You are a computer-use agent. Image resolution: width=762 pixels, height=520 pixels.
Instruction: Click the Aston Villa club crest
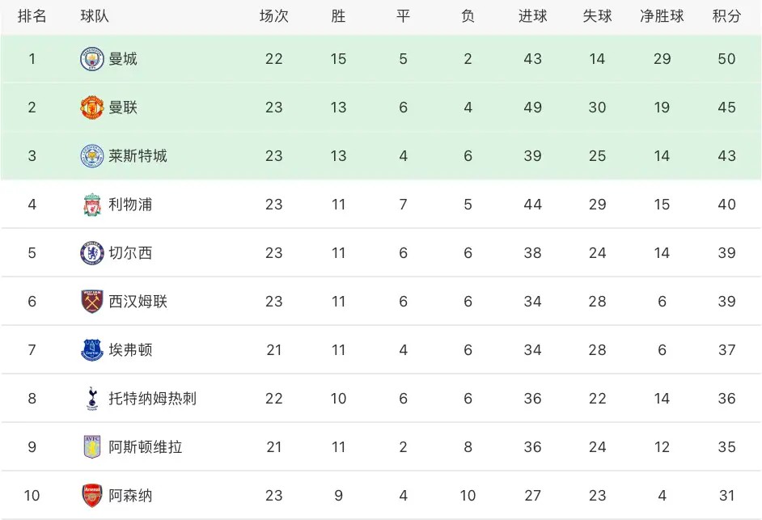pyautogui.click(x=92, y=447)
